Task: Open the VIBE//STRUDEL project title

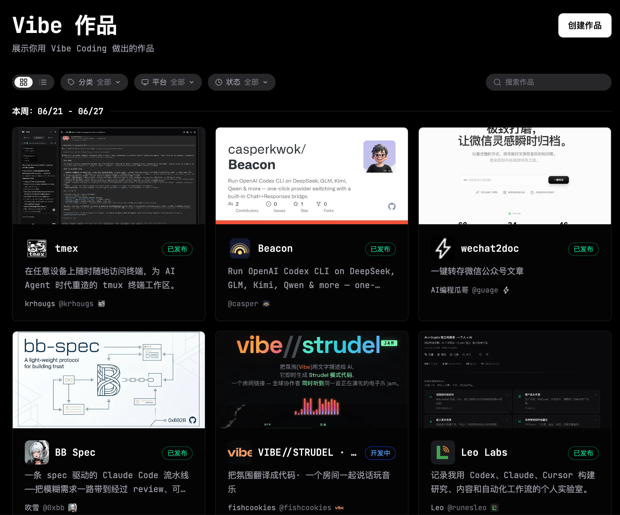Action: (x=307, y=452)
